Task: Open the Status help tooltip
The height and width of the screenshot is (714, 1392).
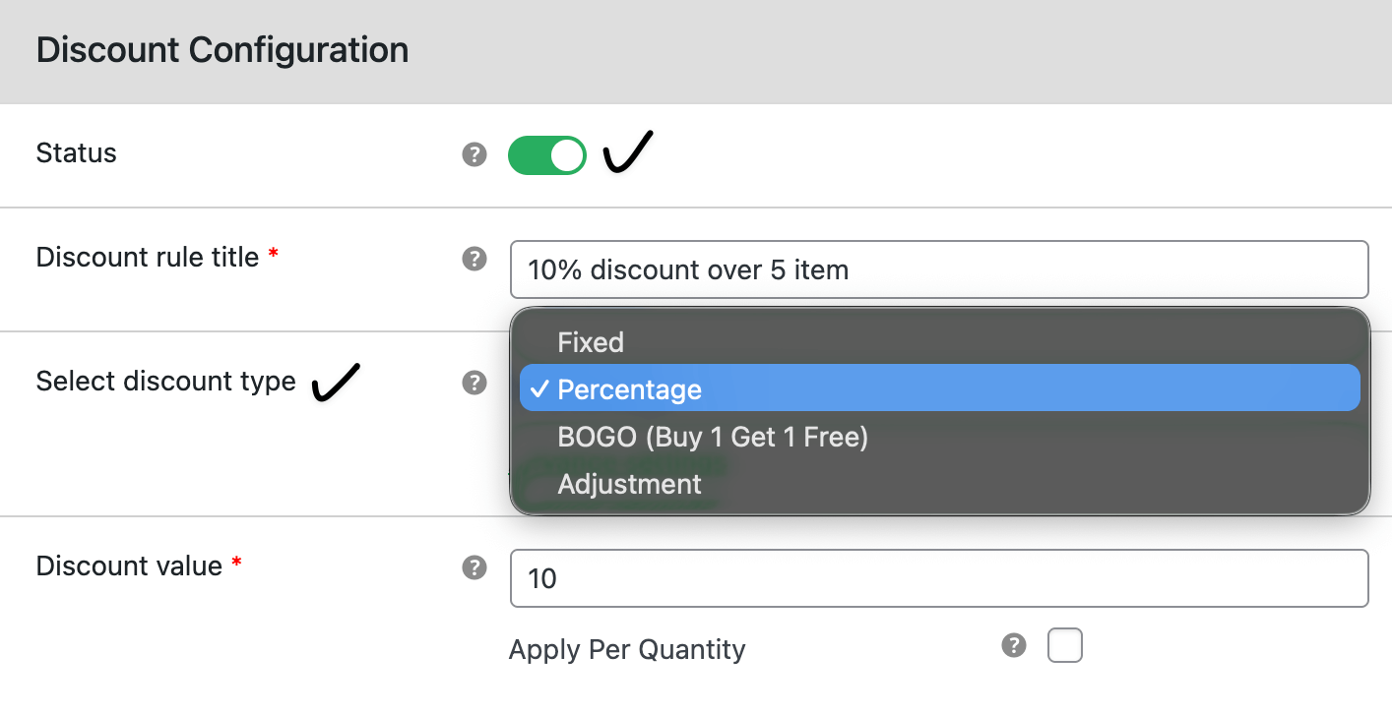Action: pos(475,153)
